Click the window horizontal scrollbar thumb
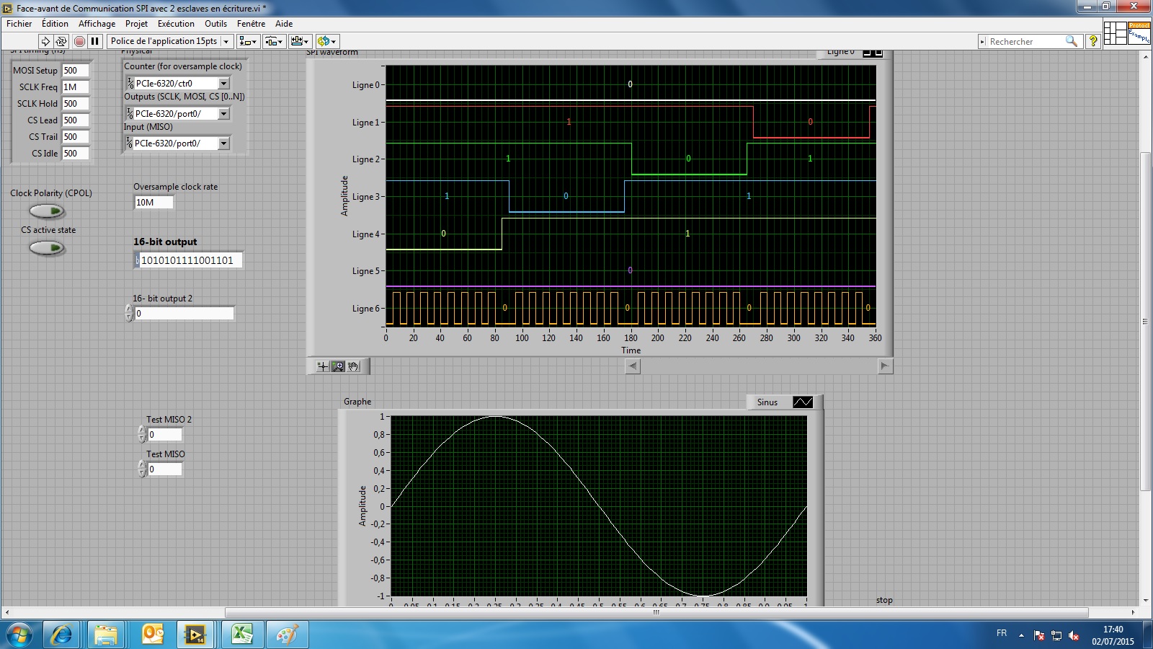The image size is (1153, 649). [x=656, y=613]
